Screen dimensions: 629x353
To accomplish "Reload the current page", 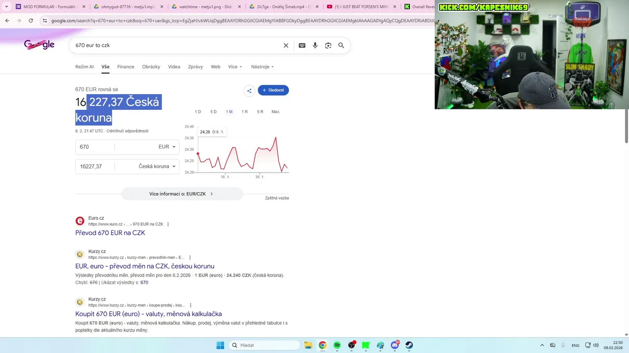I will tap(30, 21).
